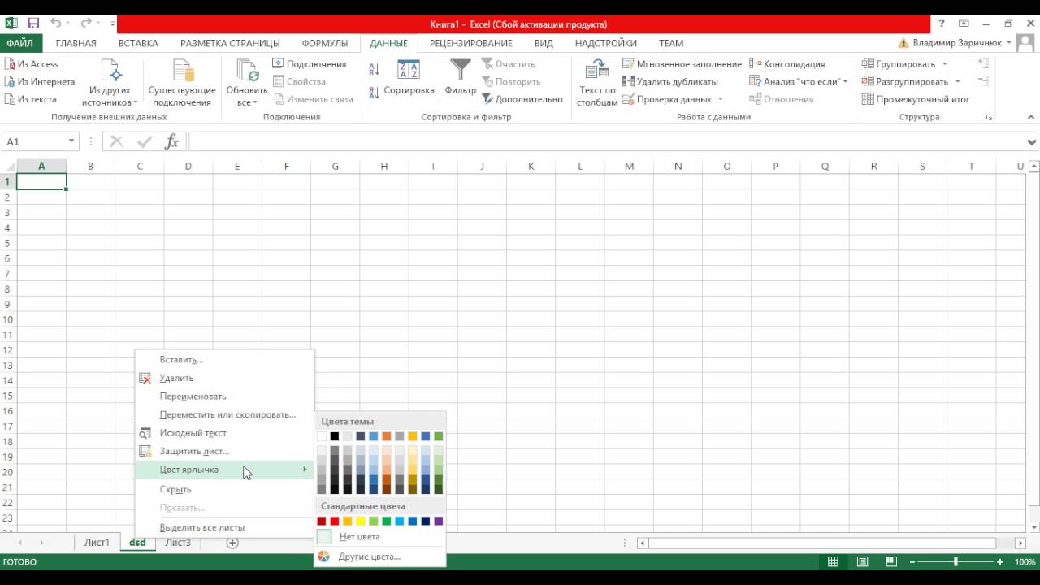This screenshot has height=585, width=1040.
Task: Switch to Page Layout view in status bar
Action: [862, 561]
